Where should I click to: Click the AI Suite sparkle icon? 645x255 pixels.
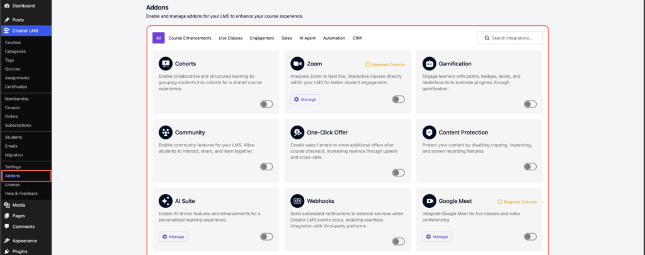(x=165, y=201)
